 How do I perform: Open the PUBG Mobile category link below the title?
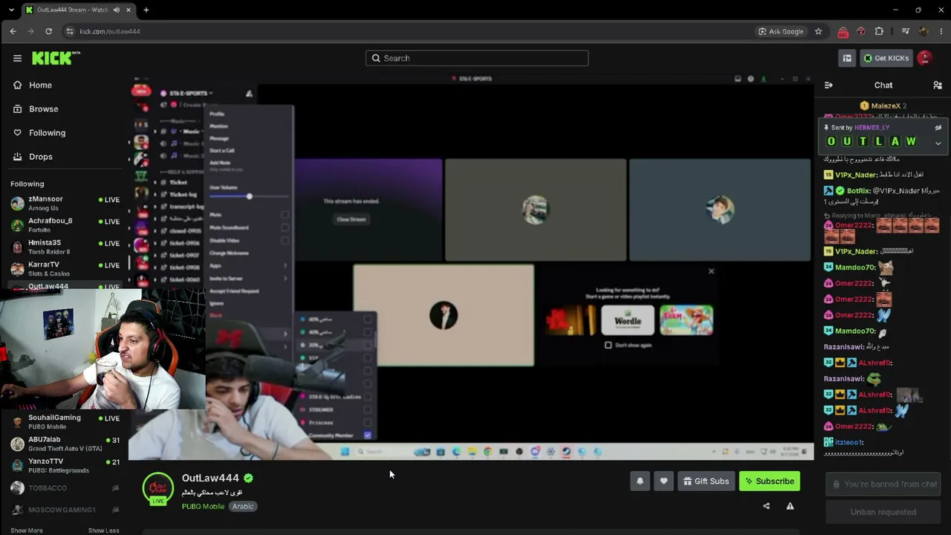pyautogui.click(x=203, y=507)
